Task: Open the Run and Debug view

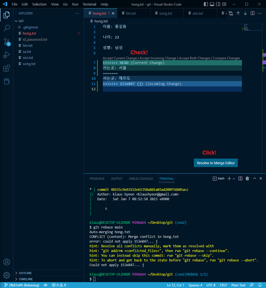Action: pos(7,55)
